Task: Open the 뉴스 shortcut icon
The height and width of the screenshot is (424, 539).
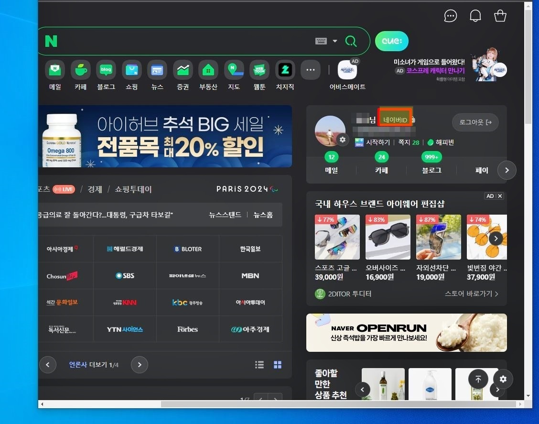Action: [157, 70]
